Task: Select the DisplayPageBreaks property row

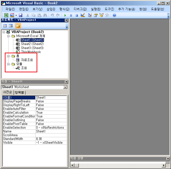Action: click(35, 101)
